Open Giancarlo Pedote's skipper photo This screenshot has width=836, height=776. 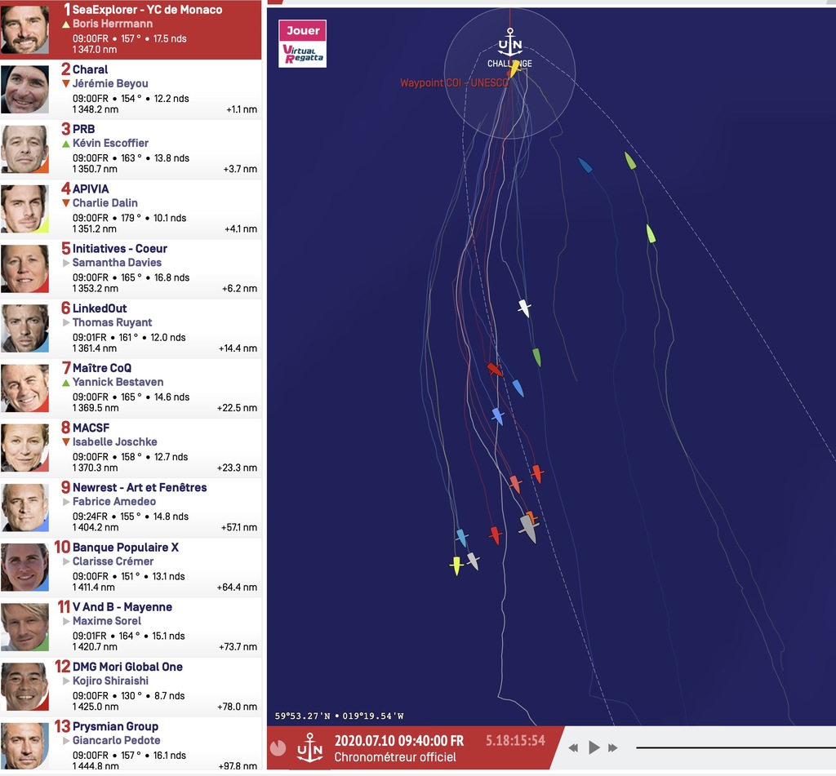pyautogui.click(x=25, y=746)
